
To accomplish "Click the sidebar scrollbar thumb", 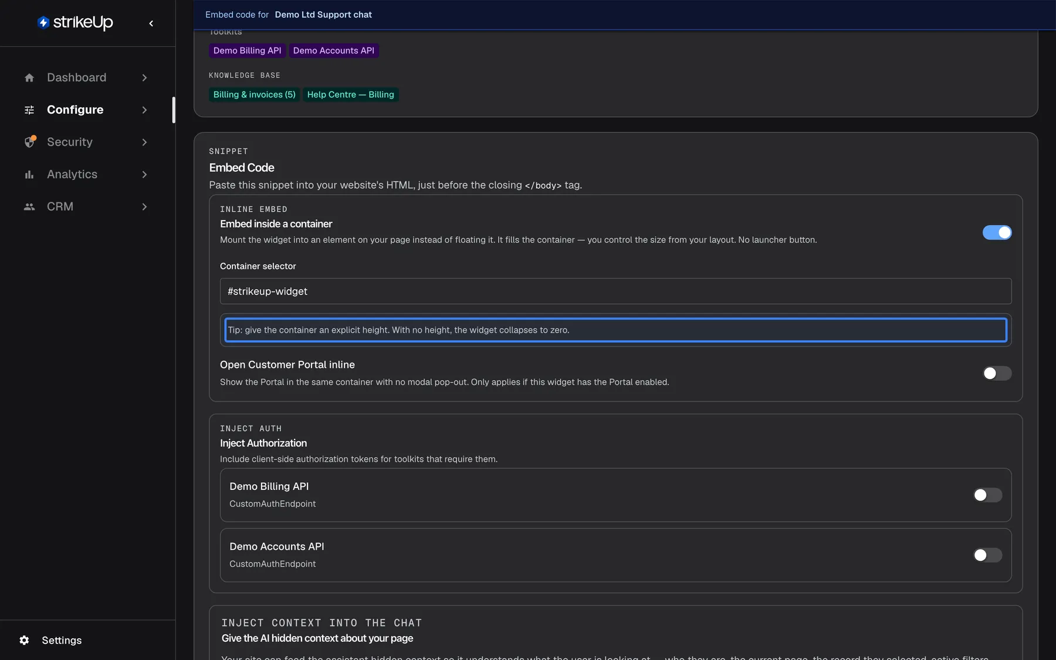I will [174, 110].
